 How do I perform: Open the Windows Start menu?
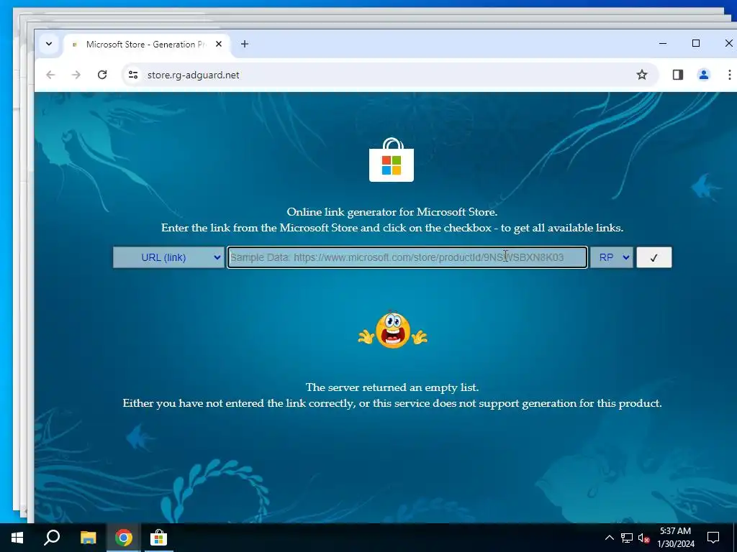pos(17,538)
